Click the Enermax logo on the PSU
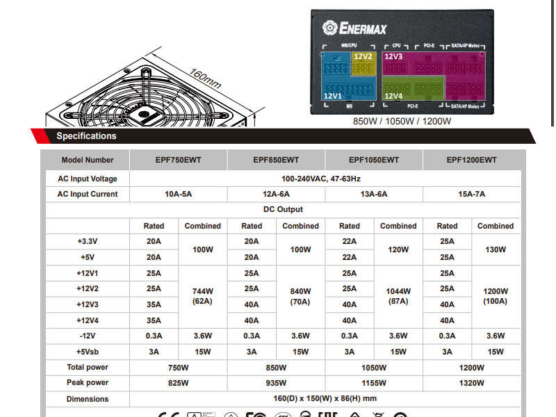 (354, 28)
